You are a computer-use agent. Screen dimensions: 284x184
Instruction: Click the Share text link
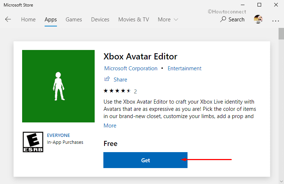click(120, 80)
